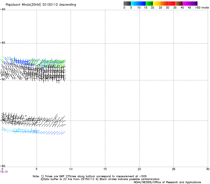This screenshot has width=210, height=184.
Task: Click the brown 35-40 knots color segment
Action: [179, 3]
